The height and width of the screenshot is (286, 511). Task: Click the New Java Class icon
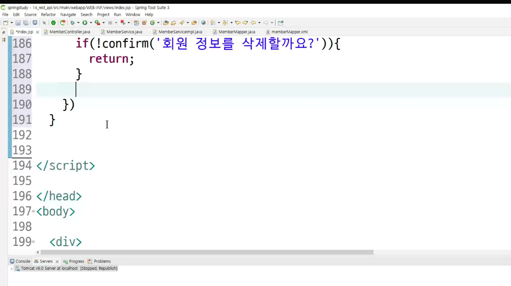click(x=152, y=23)
